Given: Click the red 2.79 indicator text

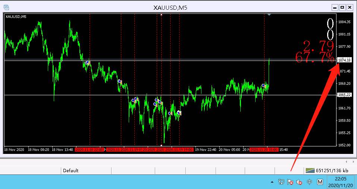Looking at the screenshot, I should pos(319,46).
